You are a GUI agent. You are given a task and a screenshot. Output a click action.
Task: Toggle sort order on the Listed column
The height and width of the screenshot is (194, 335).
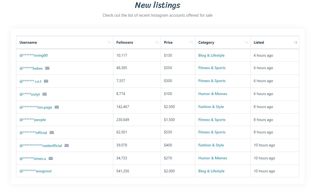[x=295, y=42]
